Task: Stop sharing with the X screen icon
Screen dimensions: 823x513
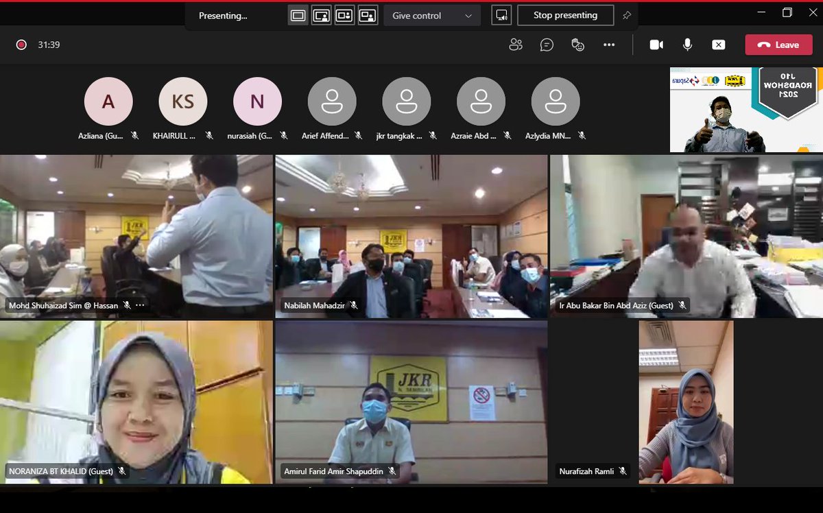Action: point(718,45)
